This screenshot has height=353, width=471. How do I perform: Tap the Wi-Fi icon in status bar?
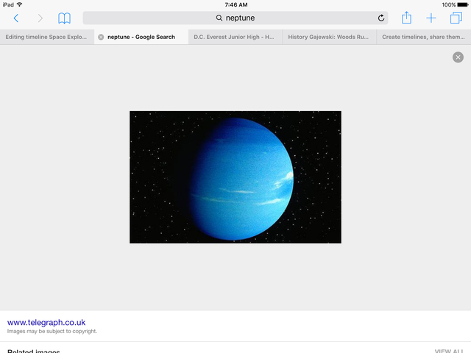pyautogui.click(x=20, y=4)
